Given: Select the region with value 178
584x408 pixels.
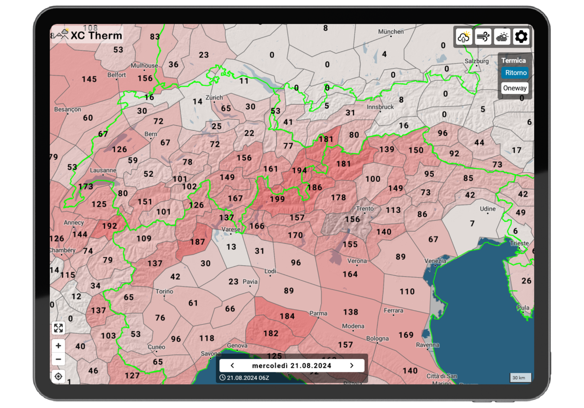Looking at the screenshot, I should pyautogui.click(x=338, y=198).
